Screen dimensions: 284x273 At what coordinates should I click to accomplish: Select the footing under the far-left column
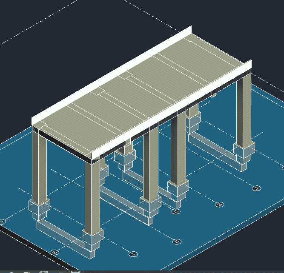(x=39, y=209)
